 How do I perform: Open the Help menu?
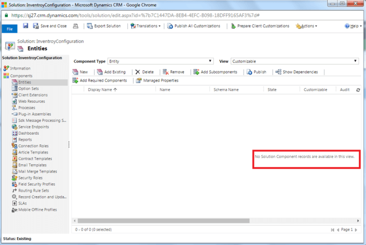(353, 26)
